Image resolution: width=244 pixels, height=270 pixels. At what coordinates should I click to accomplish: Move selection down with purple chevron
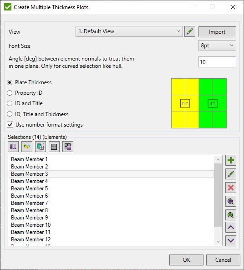coord(231,241)
